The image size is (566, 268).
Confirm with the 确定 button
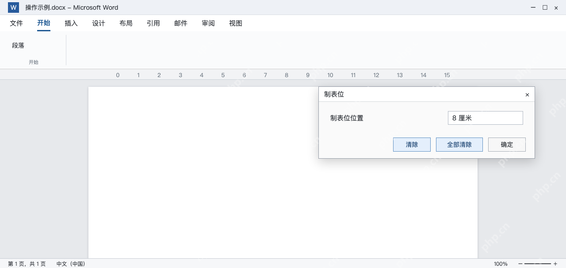[507, 145]
